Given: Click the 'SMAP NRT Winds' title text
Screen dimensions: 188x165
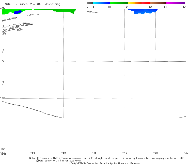Looking at the screenshot, I should click(16, 4).
